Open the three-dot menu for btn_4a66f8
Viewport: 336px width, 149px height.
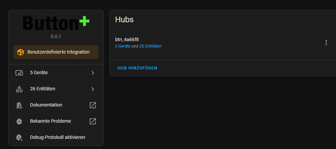[x=326, y=42]
